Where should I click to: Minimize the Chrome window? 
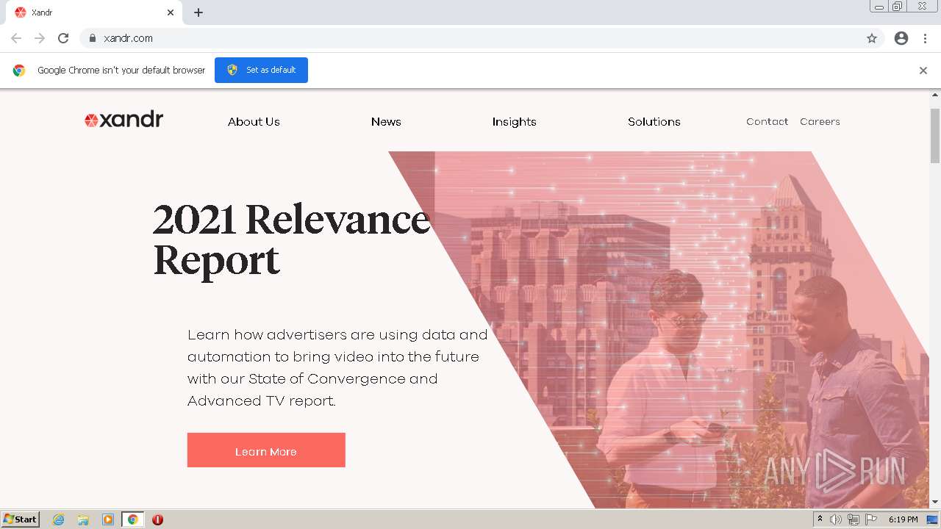(879, 7)
